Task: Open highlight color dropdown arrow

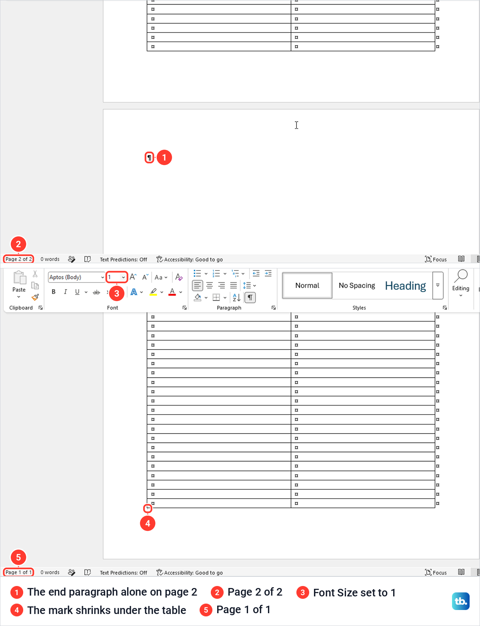Action: [x=162, y=292]
